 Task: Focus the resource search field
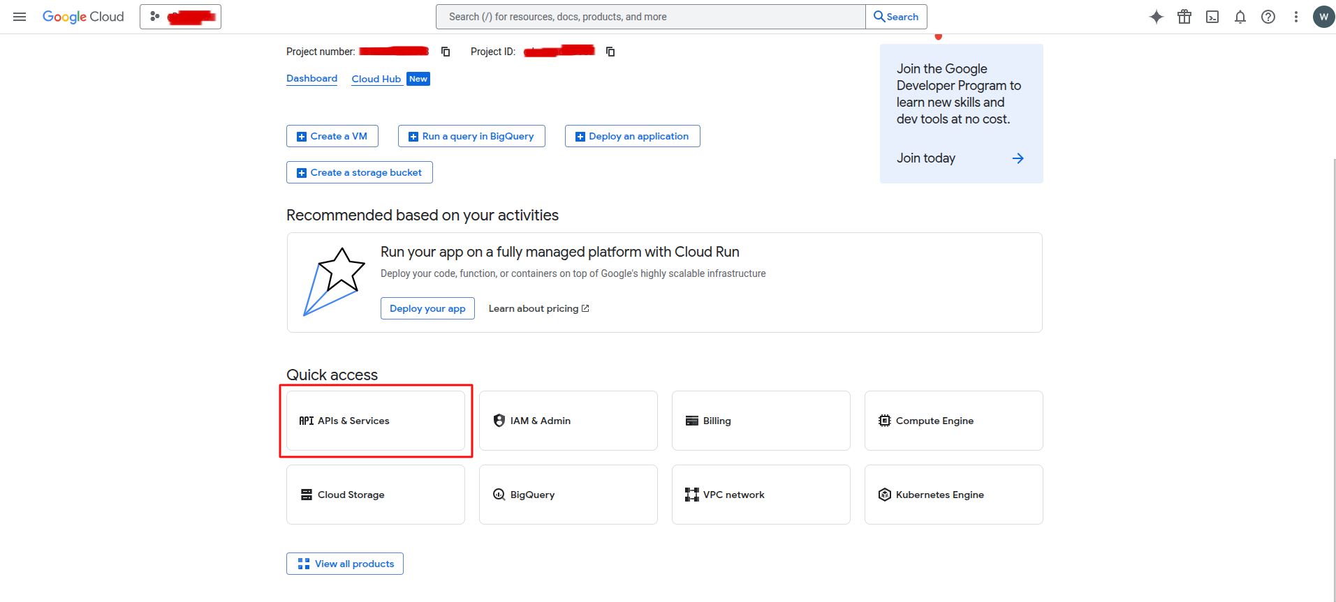click(649, 17)
